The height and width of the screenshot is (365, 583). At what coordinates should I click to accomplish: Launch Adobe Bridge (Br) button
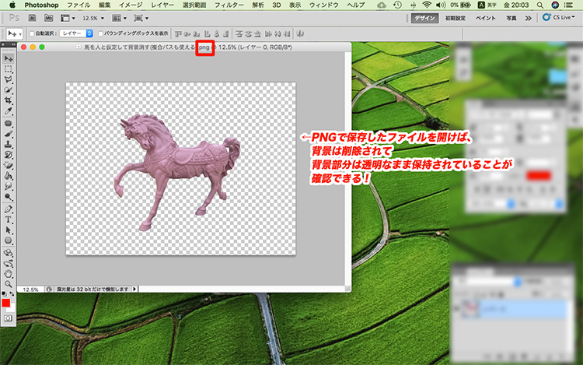[x=33, y=18]
